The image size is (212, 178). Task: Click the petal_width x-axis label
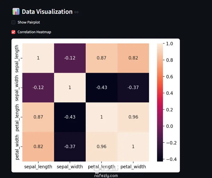click(x=133, y=167)
